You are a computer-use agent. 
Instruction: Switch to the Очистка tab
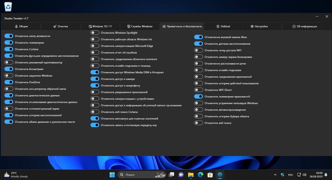61,26
